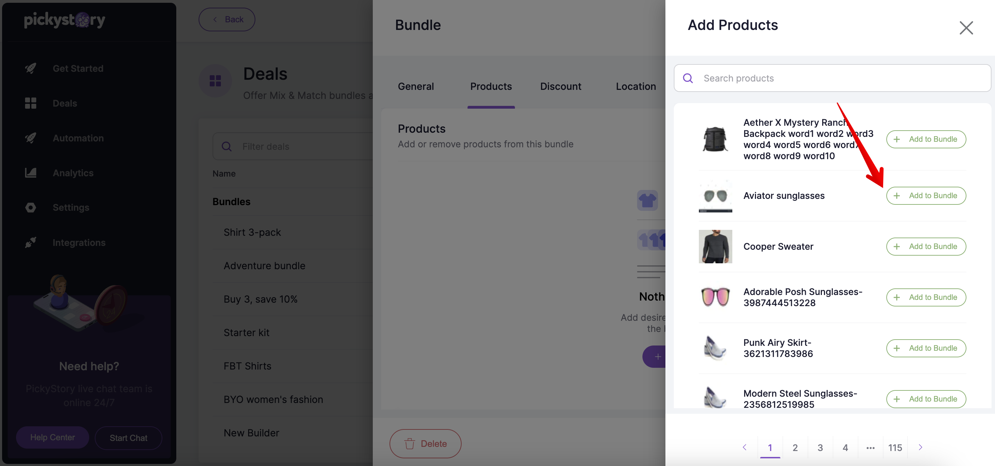Go to next page of products
The image size is (995, 466).
click(920, 447)
